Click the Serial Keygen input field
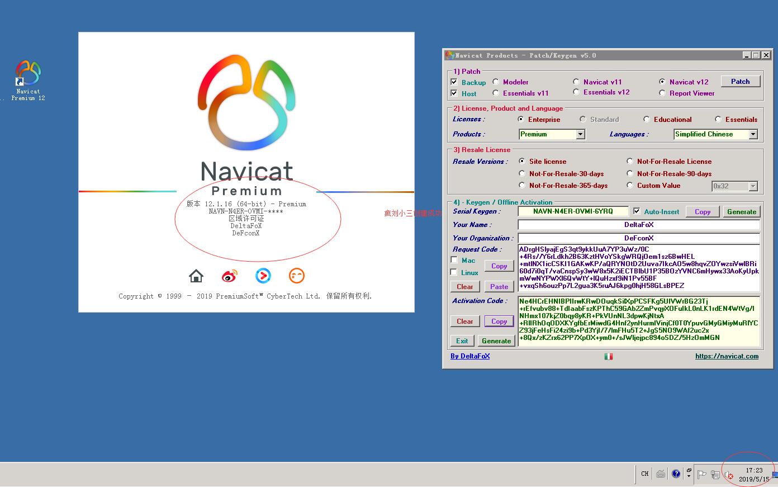The width and height of the screenshot is (778, 487). (x=573, y=211)
